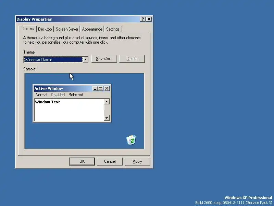Click the Normal menu in sample window
Viewport: 274px width, 206px height.
41,95
